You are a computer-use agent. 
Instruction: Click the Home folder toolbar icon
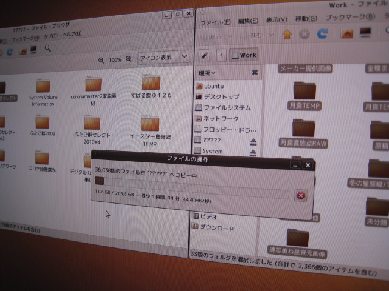(x=347, y=35)
